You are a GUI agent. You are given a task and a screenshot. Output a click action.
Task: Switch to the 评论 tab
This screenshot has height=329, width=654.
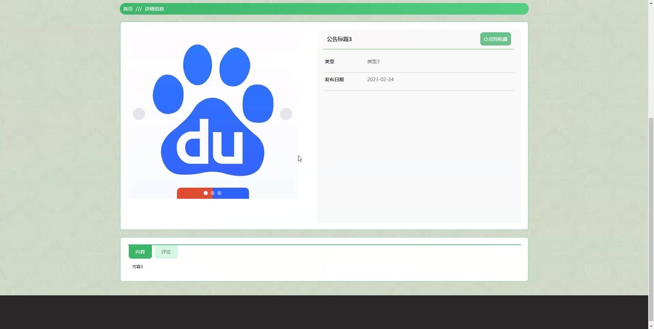[166, 252]
